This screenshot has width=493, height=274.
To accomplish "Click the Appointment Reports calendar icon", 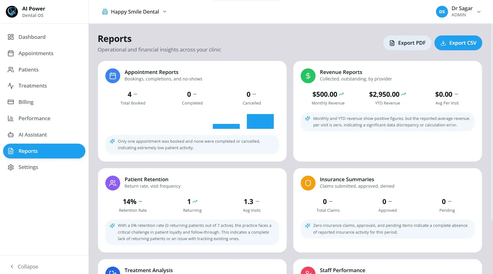I will [113, 76].
